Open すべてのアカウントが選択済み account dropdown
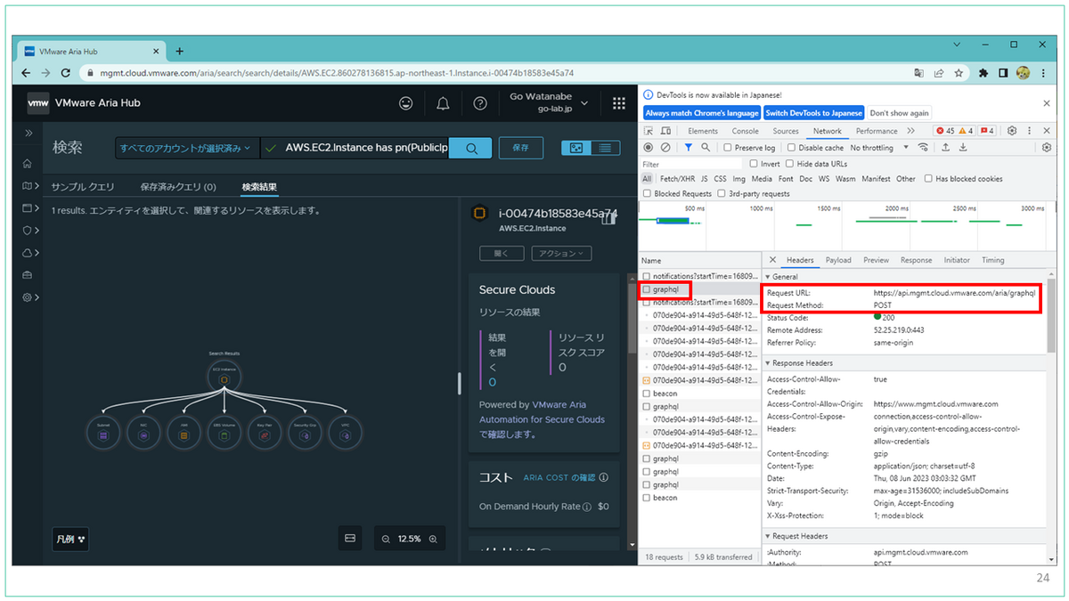Screen dimensions: 1069x601 click(x=187, y=148)
